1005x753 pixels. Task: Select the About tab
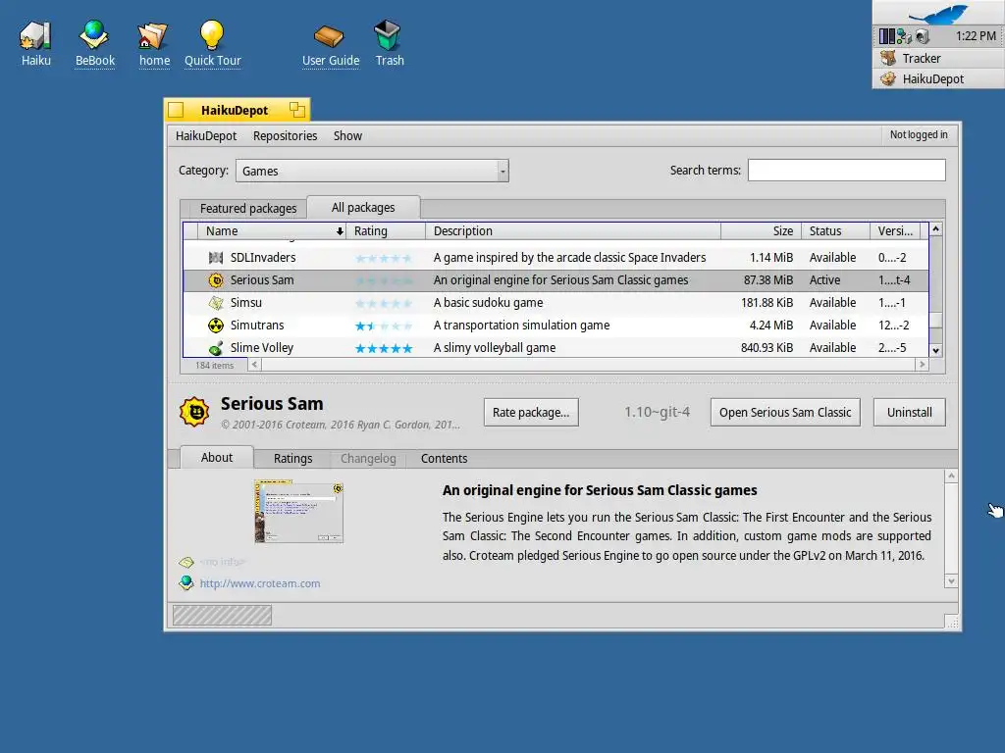point(217,457)
